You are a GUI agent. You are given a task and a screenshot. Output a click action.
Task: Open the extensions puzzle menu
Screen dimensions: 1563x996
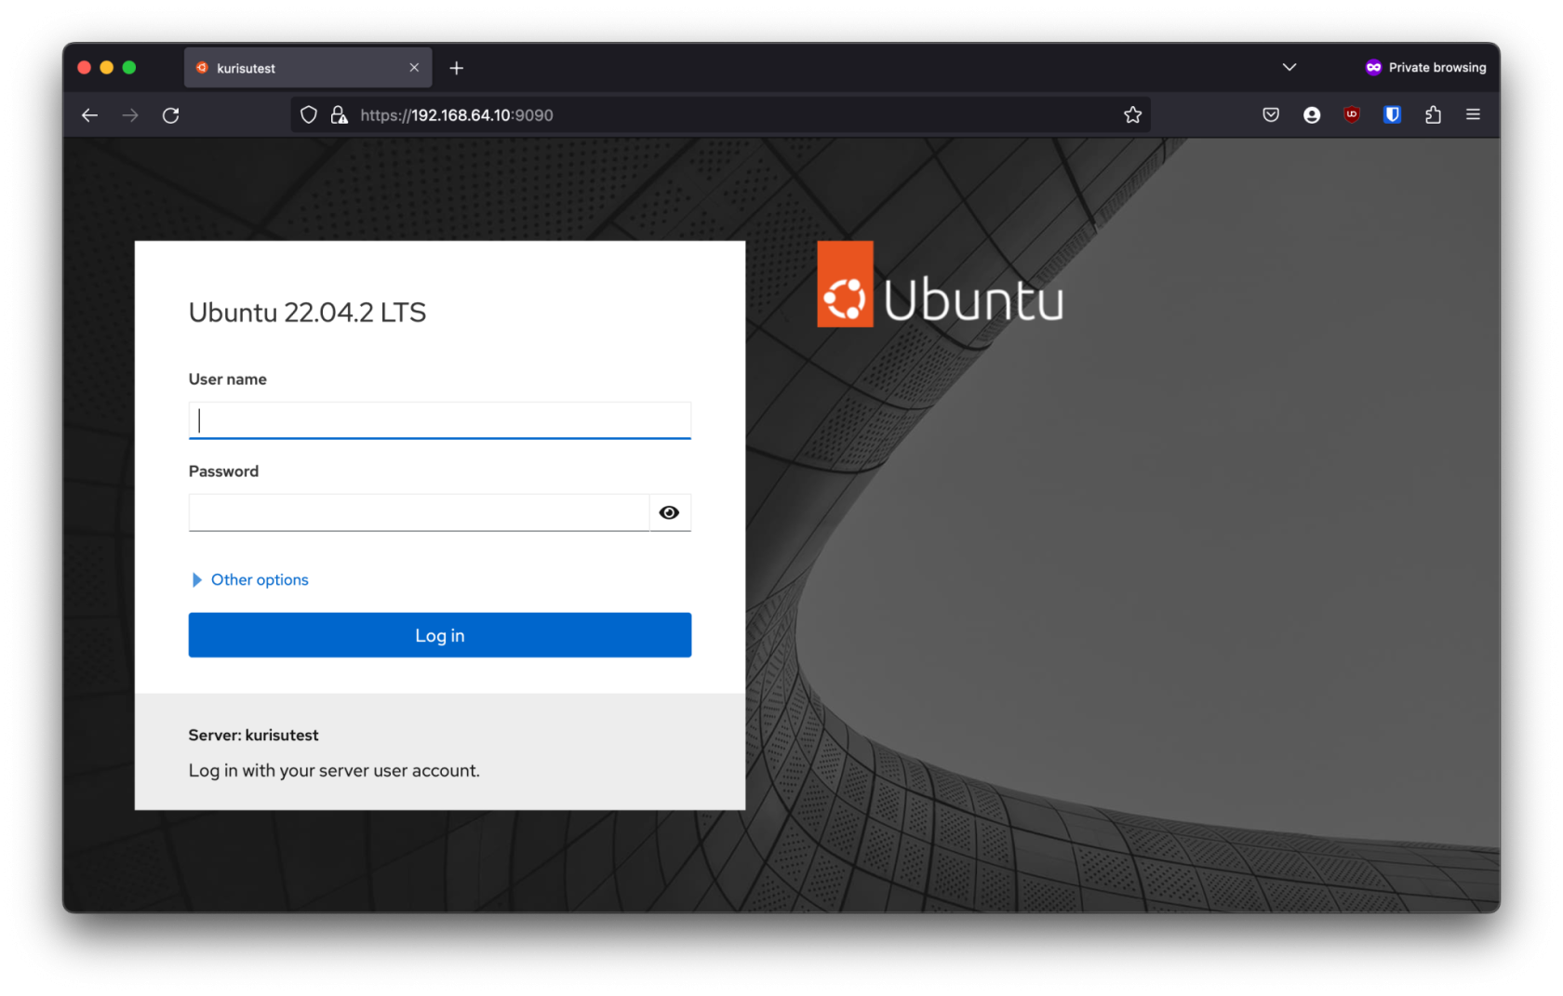(1433, 115)
